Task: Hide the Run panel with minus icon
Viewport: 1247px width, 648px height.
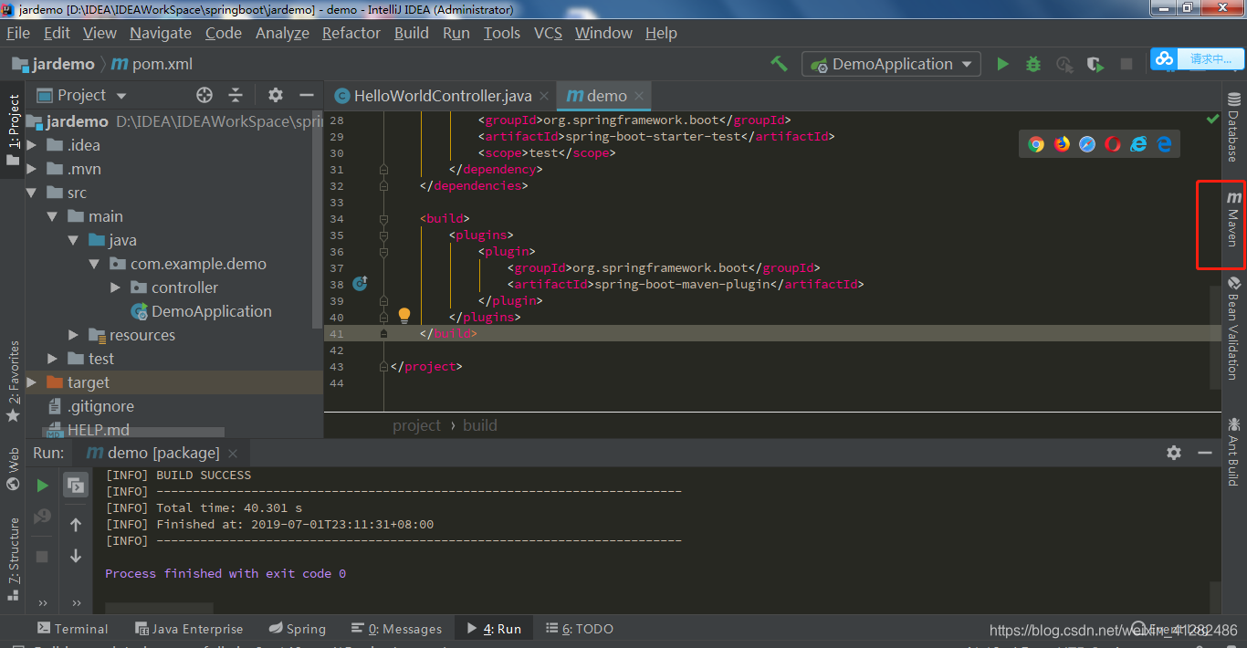Action: tap(1205, 453)
